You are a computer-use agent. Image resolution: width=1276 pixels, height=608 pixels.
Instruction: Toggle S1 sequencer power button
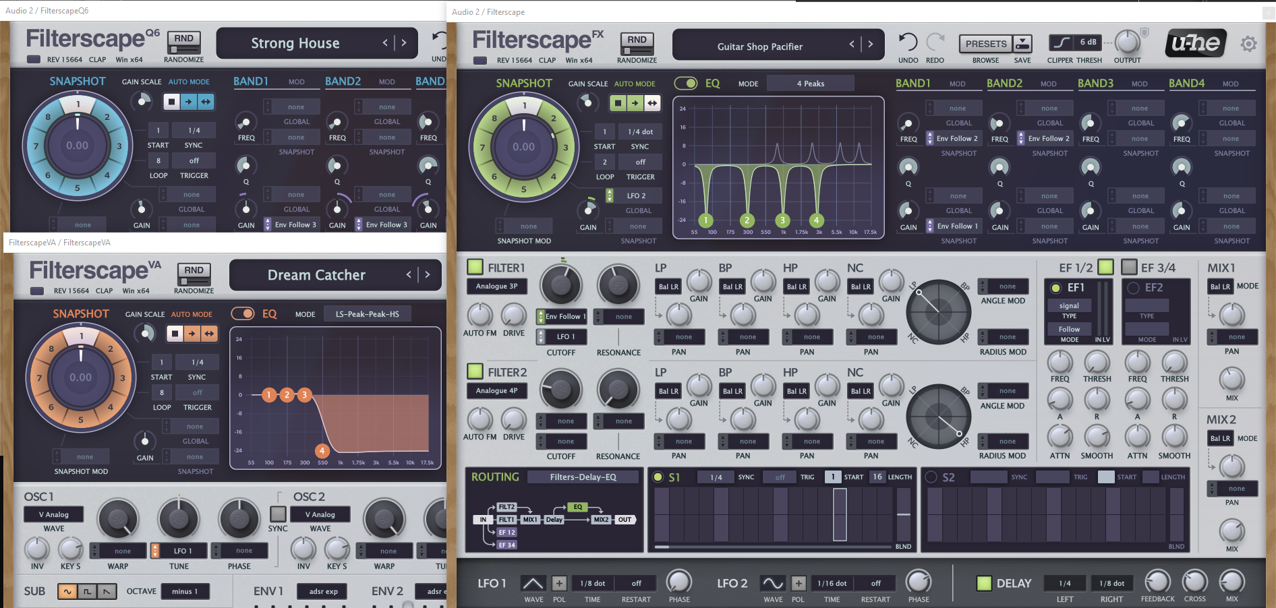(658, 477)
